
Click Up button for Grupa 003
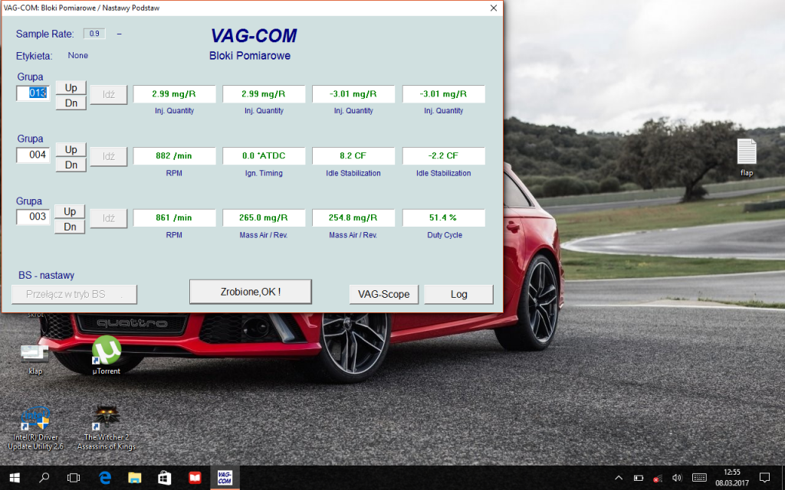pyautogui.click(x=70, y=211)
